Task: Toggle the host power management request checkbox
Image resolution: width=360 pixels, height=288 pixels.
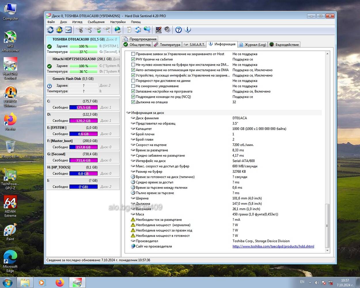Action: coord(133,54)
